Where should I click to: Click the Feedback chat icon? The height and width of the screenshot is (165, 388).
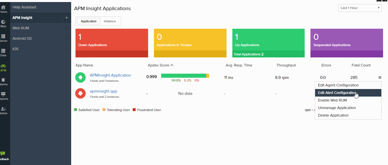click(3, 154)
